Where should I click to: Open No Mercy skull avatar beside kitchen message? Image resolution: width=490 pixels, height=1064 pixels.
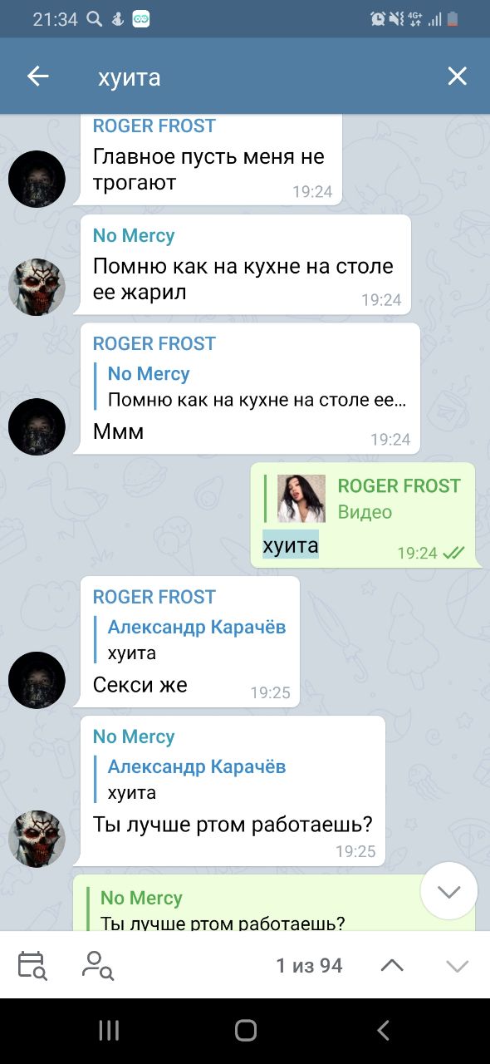click(37, 287)
